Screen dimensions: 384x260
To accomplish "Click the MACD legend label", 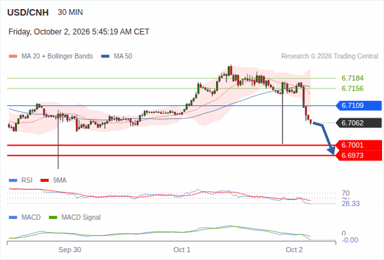I will point(31,218).
